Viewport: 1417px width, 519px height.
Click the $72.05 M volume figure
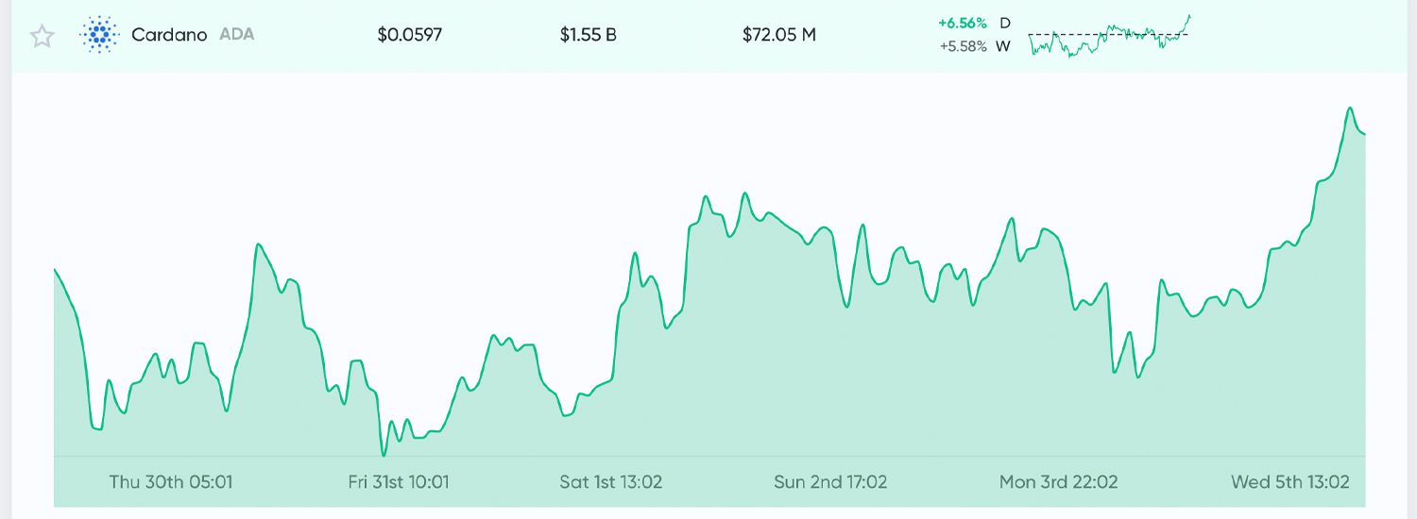pyautogui.click(x=779, y=36)
